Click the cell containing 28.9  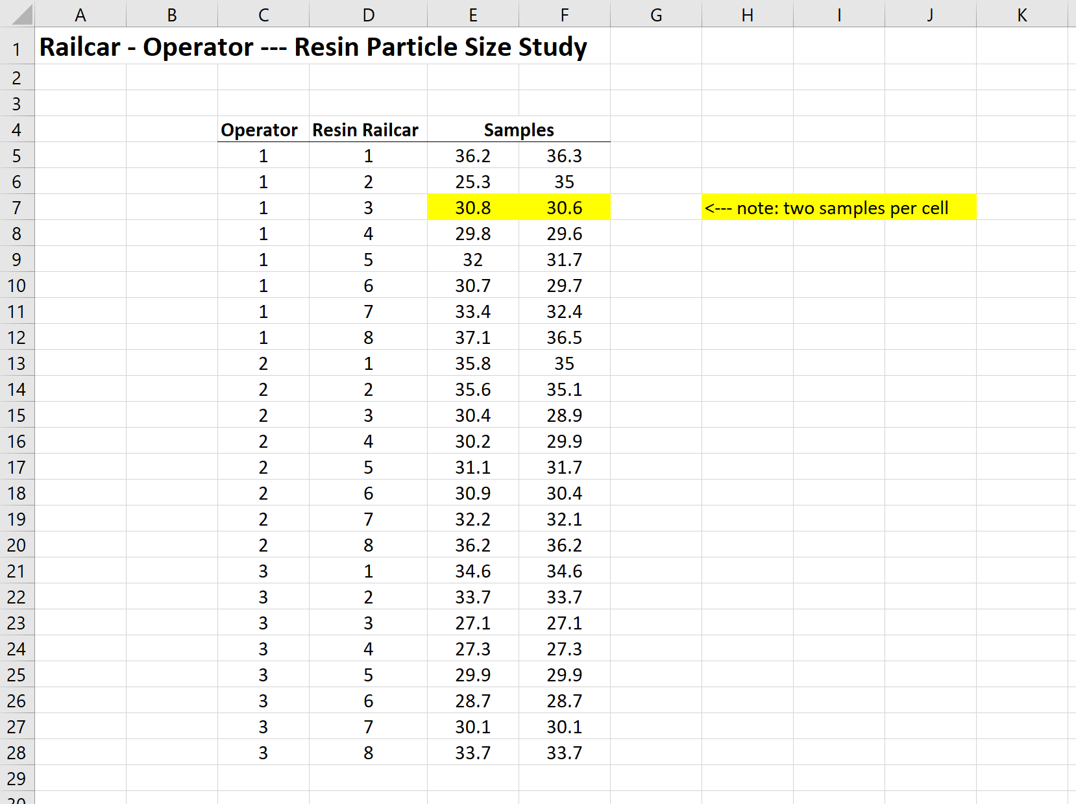click(x=565, y=415)
